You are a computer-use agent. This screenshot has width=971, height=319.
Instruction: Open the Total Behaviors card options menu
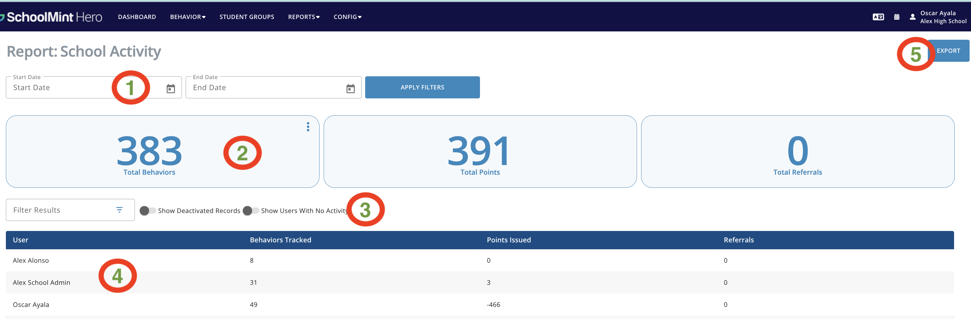tap(308, 127)
